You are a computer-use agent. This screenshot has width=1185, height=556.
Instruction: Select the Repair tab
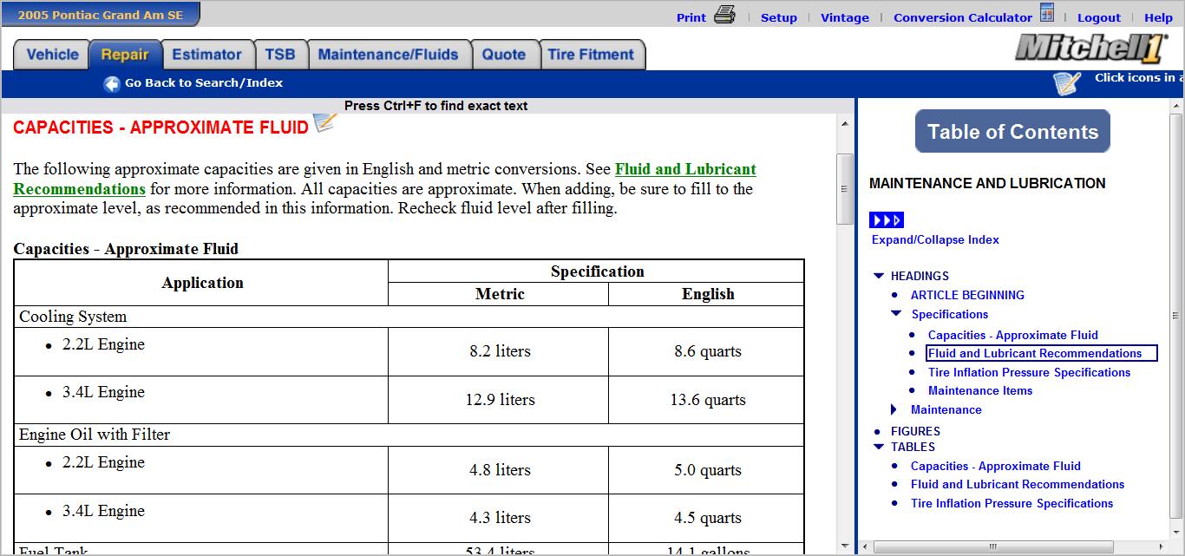125,55
